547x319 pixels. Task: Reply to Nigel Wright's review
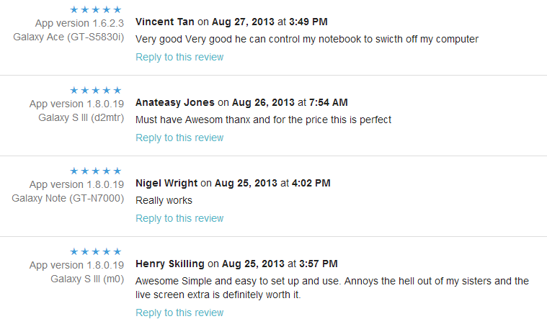[x=179, y=218]
